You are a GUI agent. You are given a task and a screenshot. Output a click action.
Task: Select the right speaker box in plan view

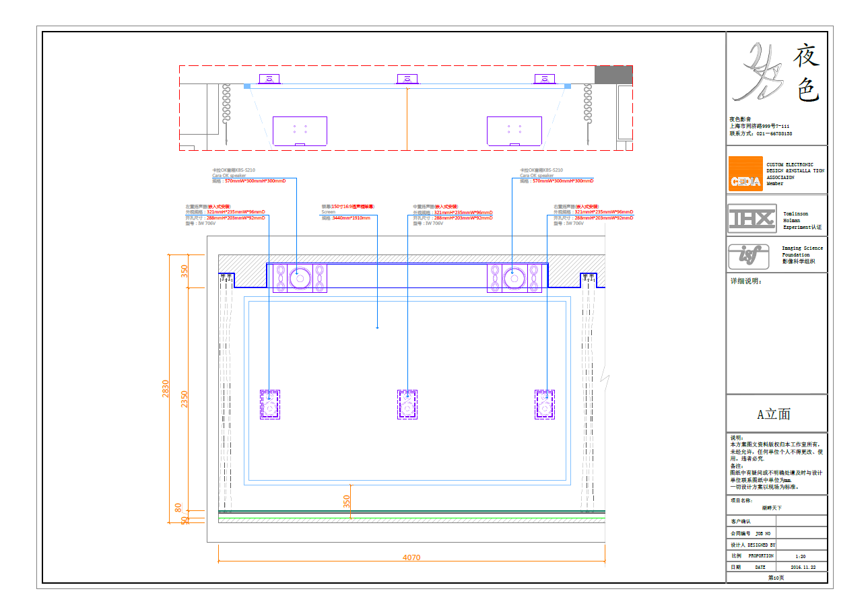coord(514,131)
